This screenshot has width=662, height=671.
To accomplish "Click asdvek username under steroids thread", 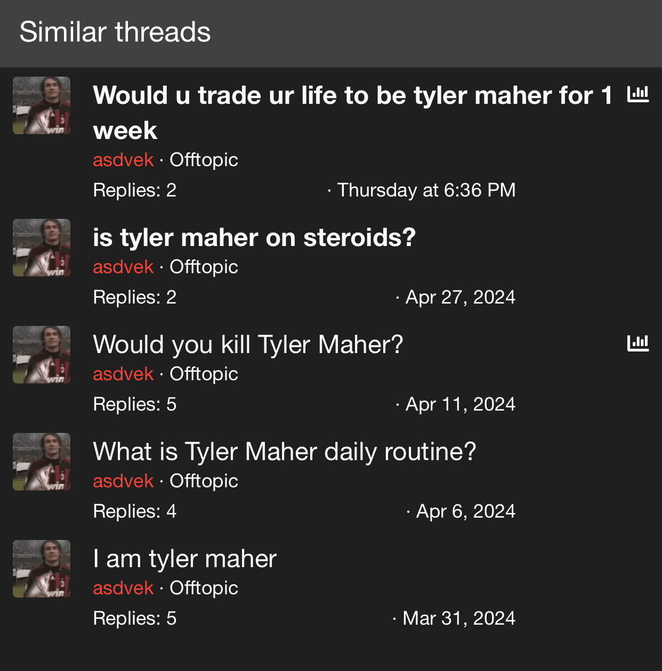I will (x=123, y=267).
